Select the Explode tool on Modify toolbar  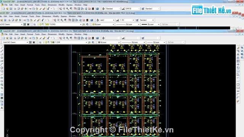coord(238,101)
